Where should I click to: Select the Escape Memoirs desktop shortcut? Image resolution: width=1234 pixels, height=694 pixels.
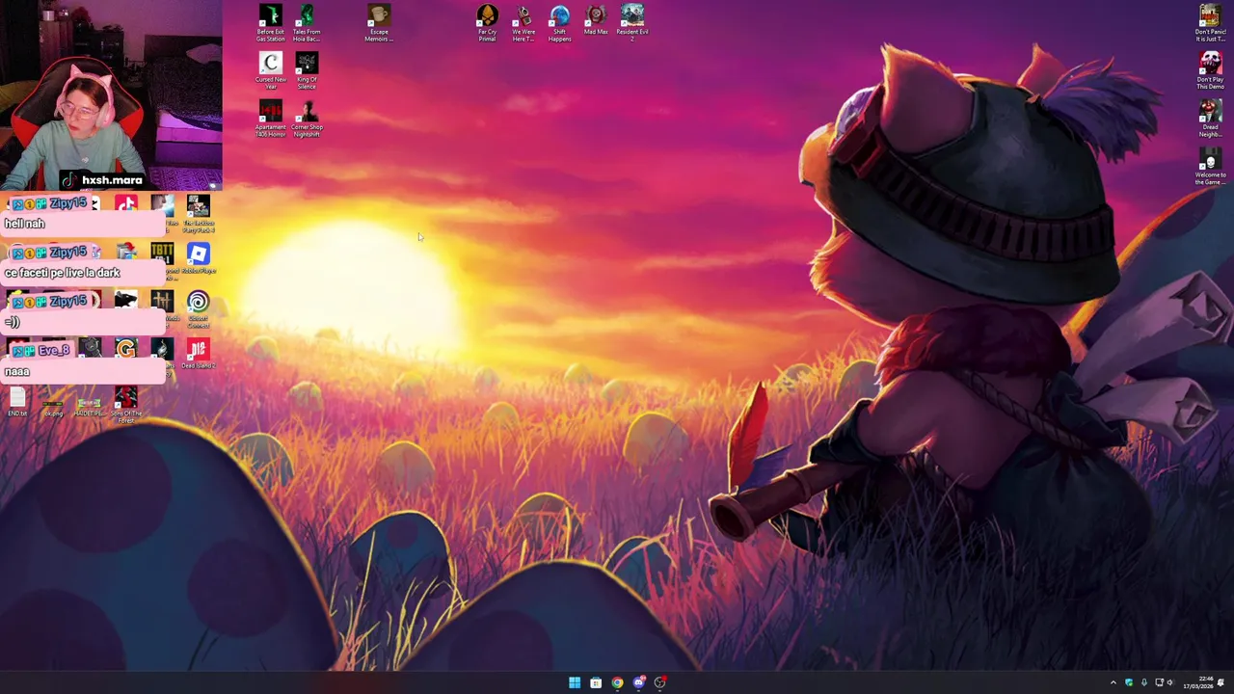click(379, 23)
